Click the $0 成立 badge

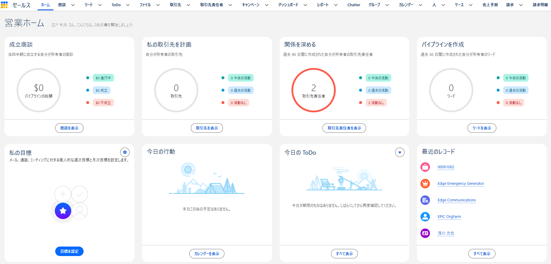click(101, 90)
